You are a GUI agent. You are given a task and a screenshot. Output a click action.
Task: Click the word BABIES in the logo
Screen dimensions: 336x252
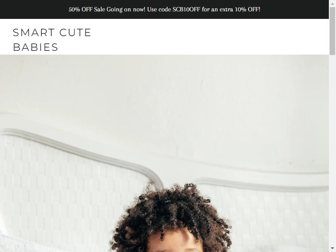[36, 47]
